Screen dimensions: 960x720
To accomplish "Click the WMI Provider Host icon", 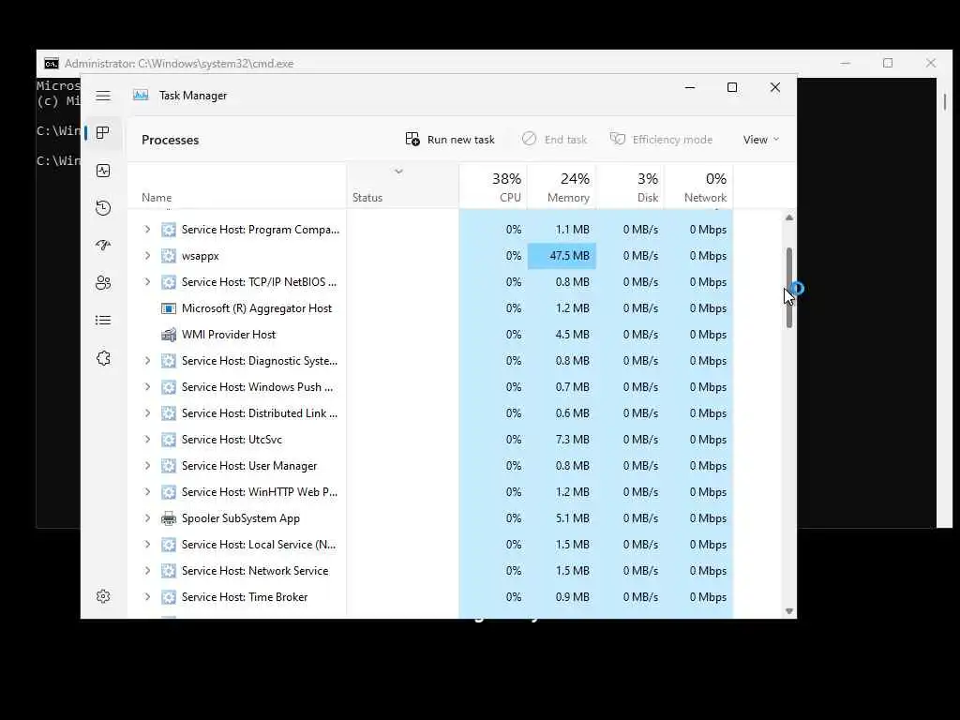I will (169, 335).
